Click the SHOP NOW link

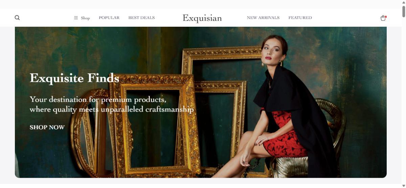click(47, 127)
